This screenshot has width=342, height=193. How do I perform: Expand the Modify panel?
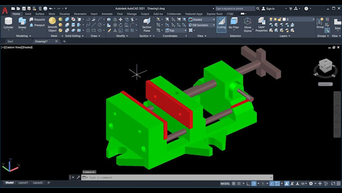click(x=122, y=36)
